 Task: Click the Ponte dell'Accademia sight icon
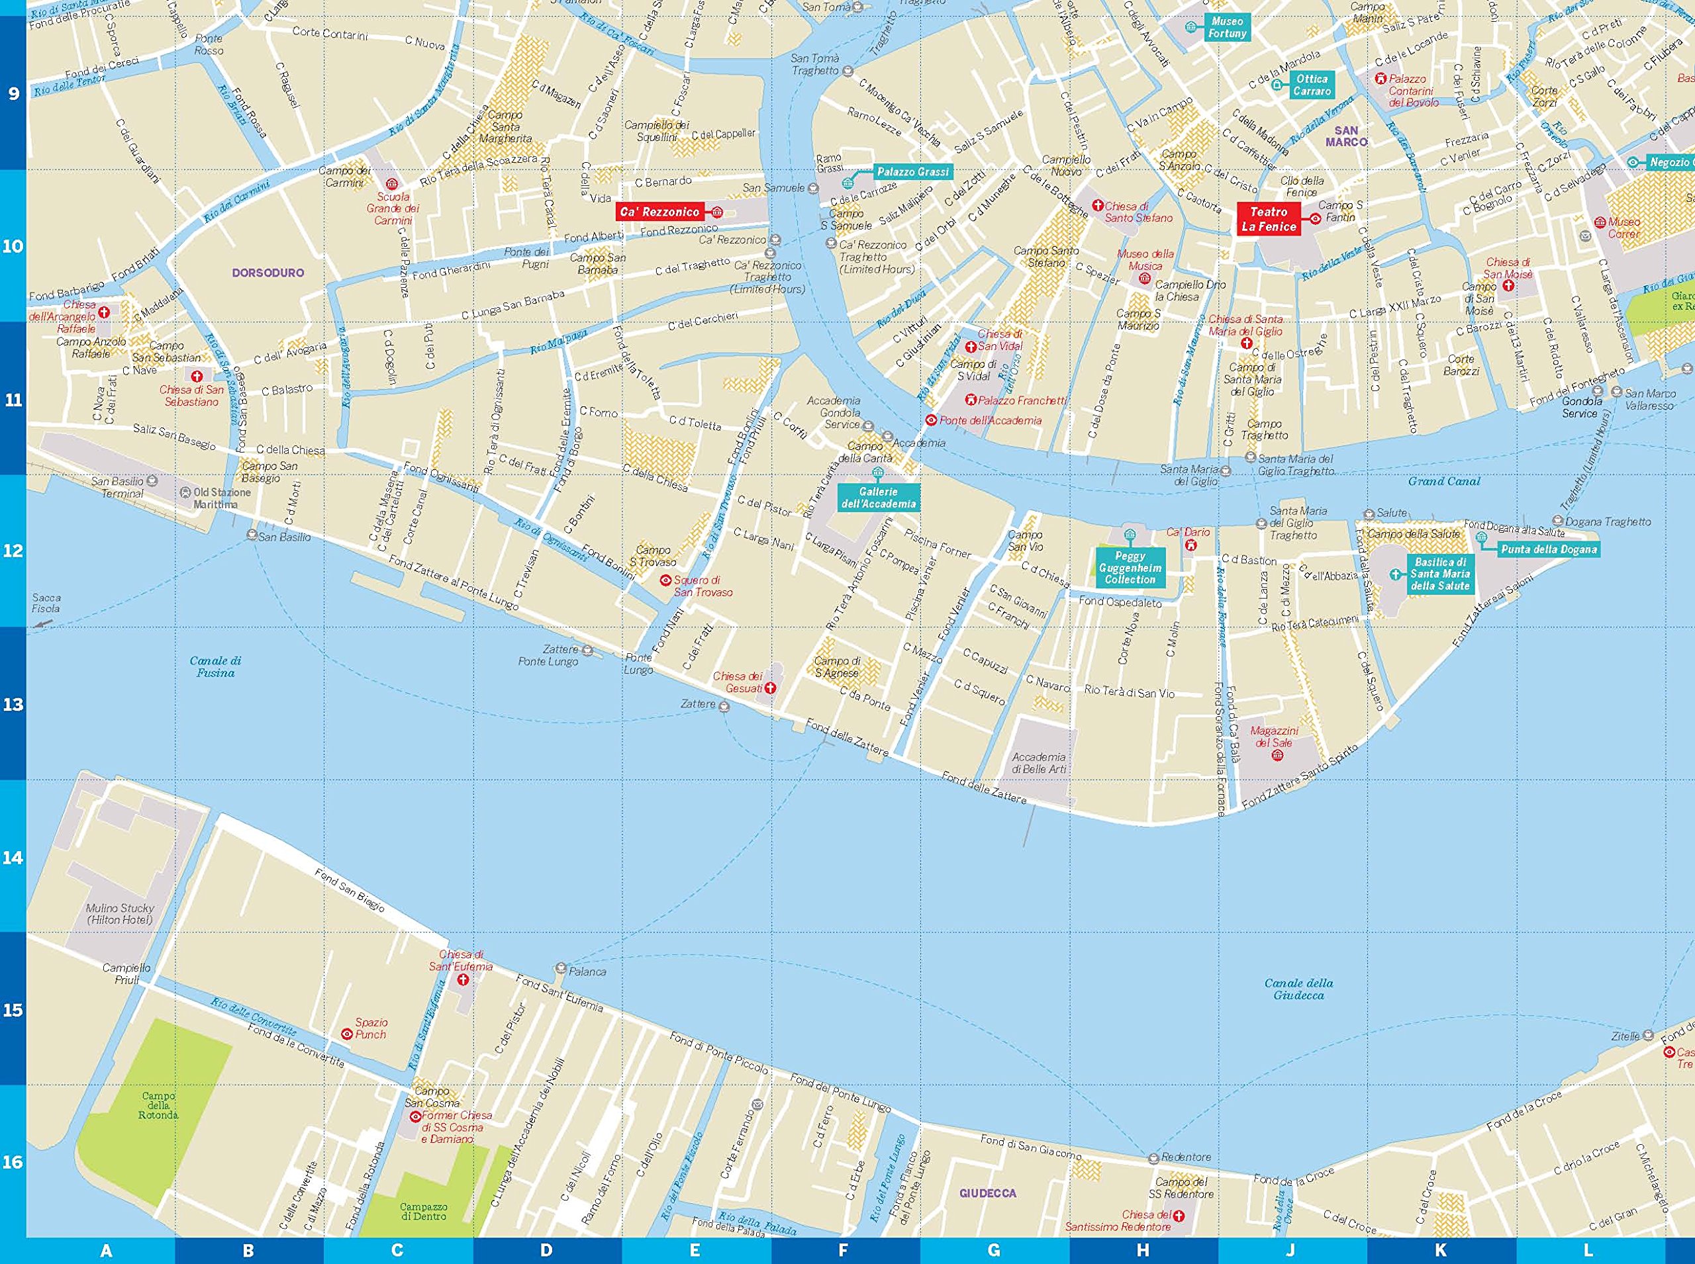(931, 420)
